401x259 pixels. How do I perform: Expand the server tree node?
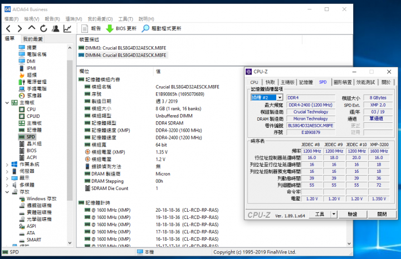[7, 172]
